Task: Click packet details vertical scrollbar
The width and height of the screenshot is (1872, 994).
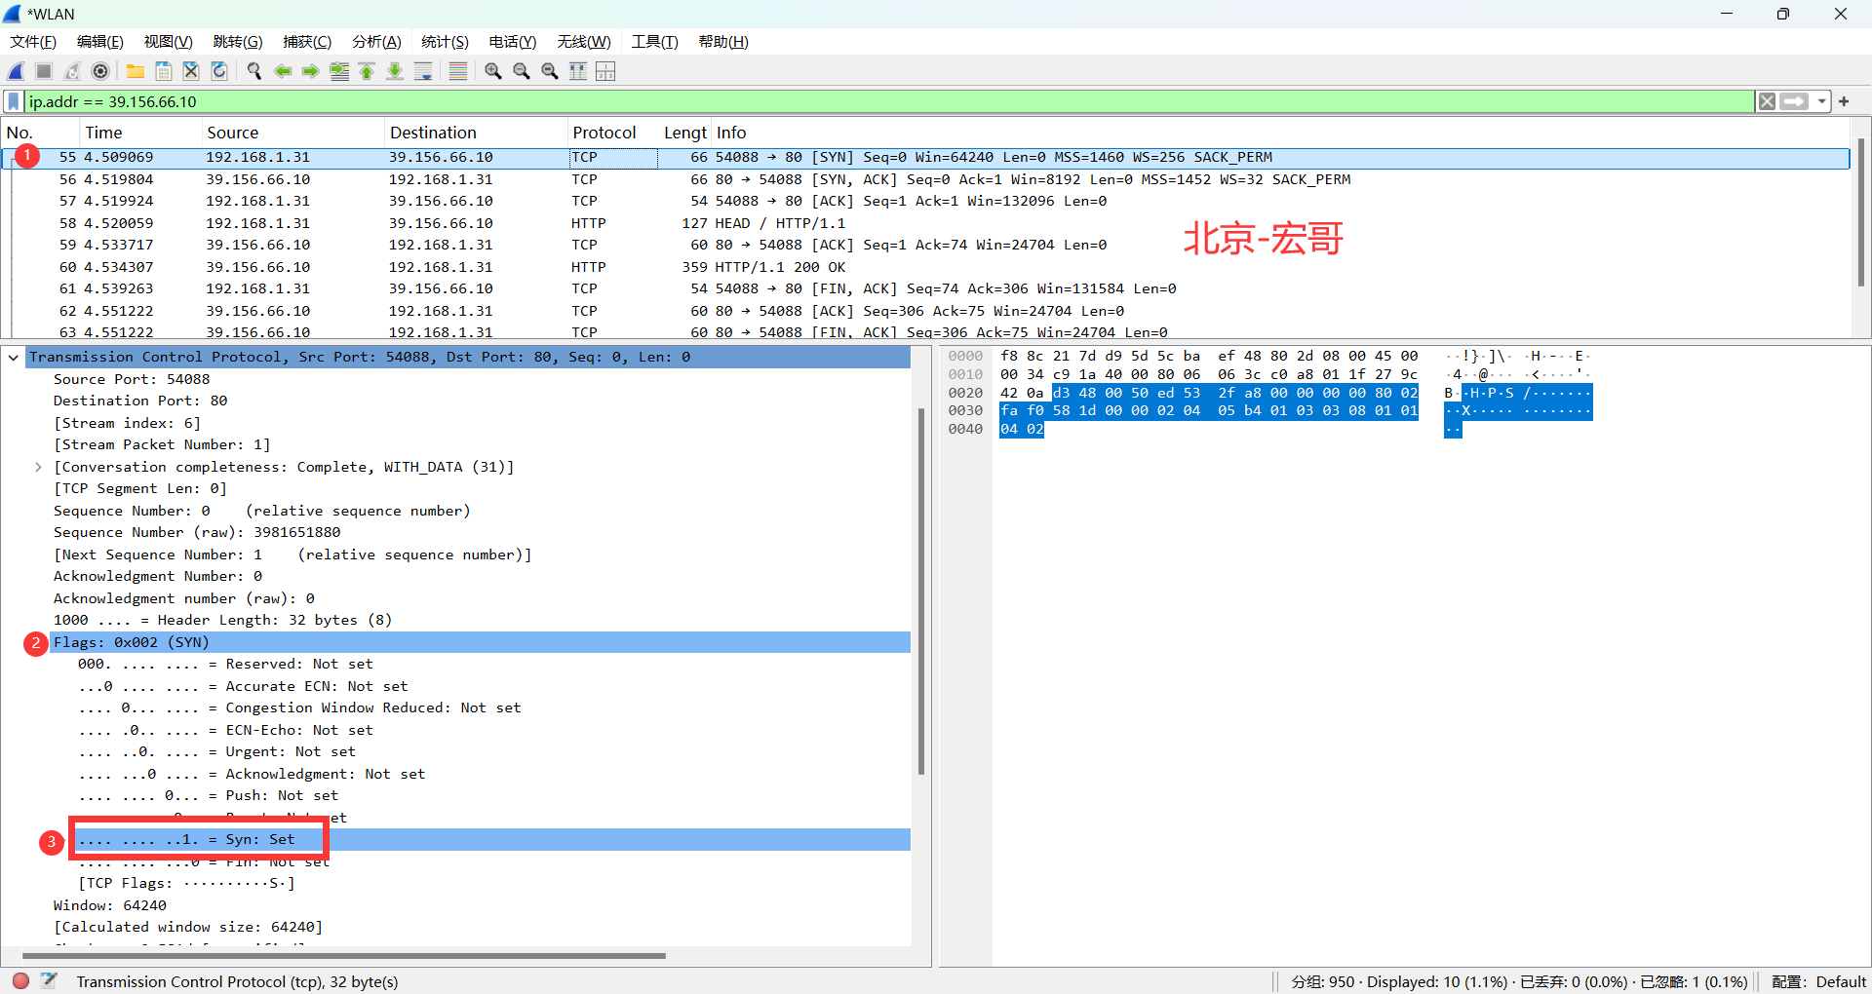Action: point(921,591)
